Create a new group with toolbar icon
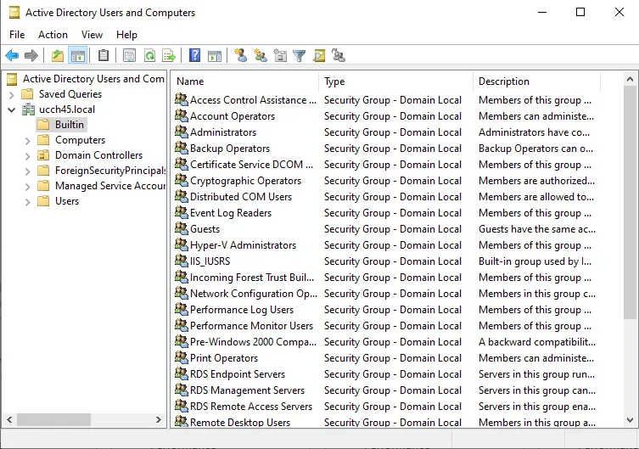 pos(261,56)
